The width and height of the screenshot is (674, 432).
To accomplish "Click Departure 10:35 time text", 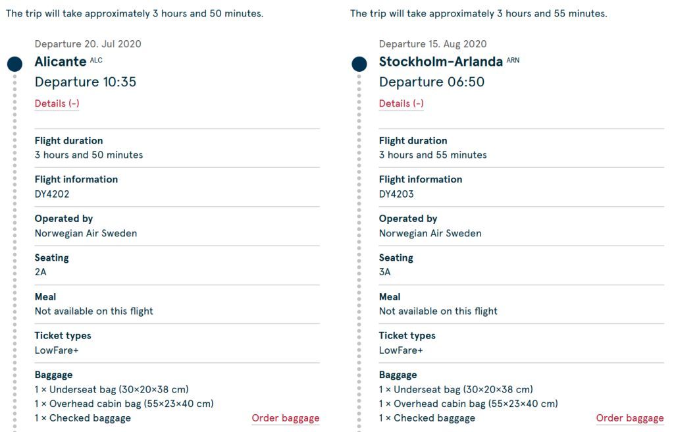I will coord(86,82).
